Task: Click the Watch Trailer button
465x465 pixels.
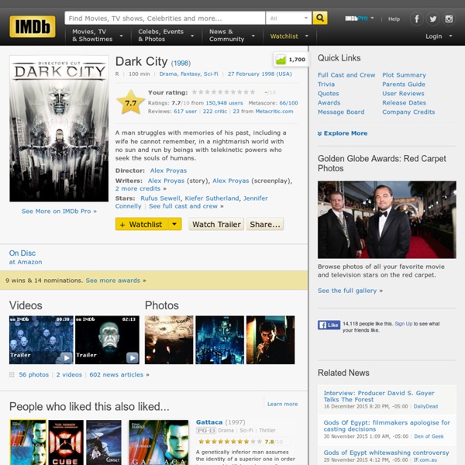Action: [x=216, y=224]
